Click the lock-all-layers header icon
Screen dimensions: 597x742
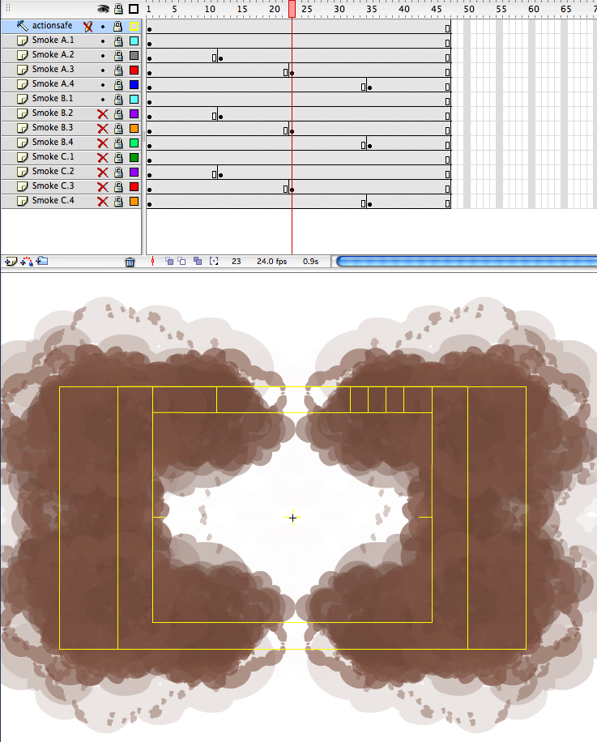118,9
